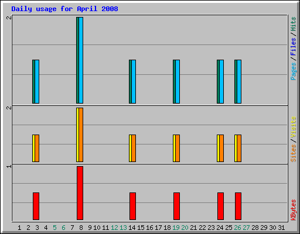The image size is (300, 234).
Task: Click green day label '20' on the x-axis
Action: click(185, 228)
